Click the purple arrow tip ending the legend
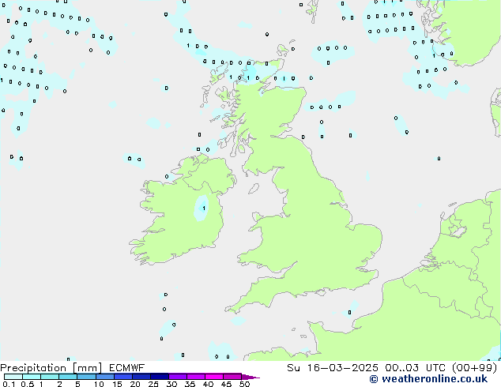The image size is (501, 387). click(x=250, y=378)
